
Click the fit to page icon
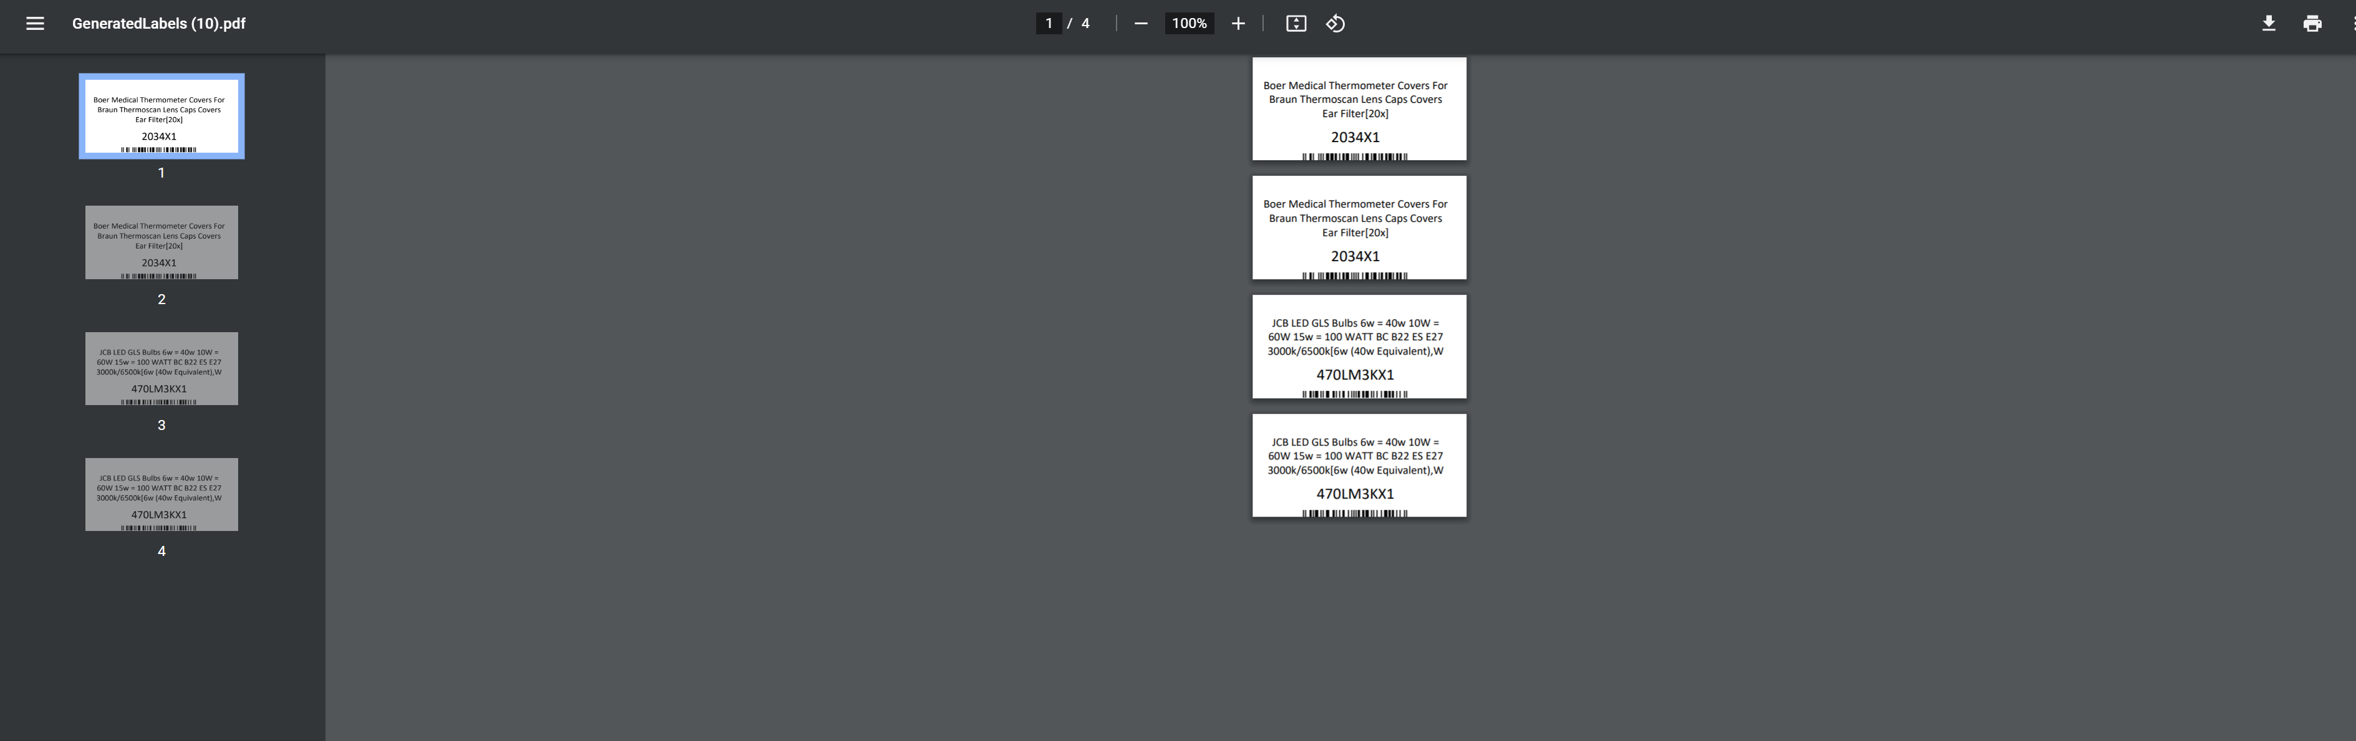[x=1296, y=24]
